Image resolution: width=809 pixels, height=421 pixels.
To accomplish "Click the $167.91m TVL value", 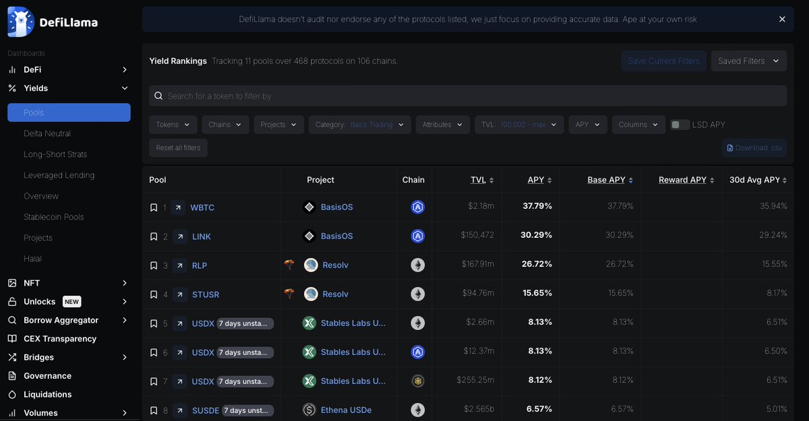I will pos(476,265).
